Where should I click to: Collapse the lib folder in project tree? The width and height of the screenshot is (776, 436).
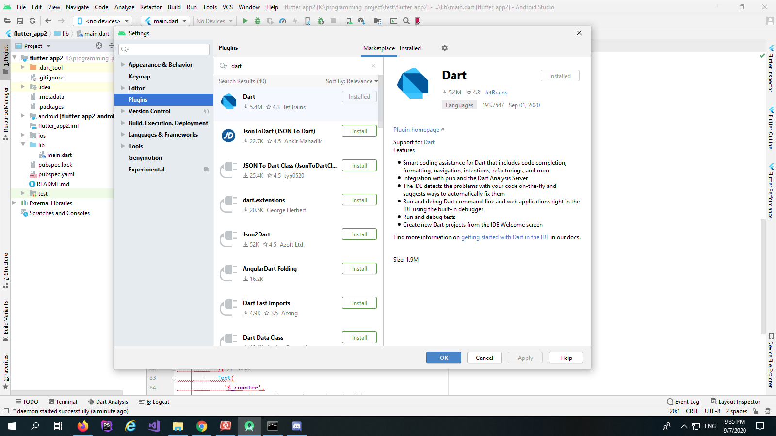coord(23,145)
